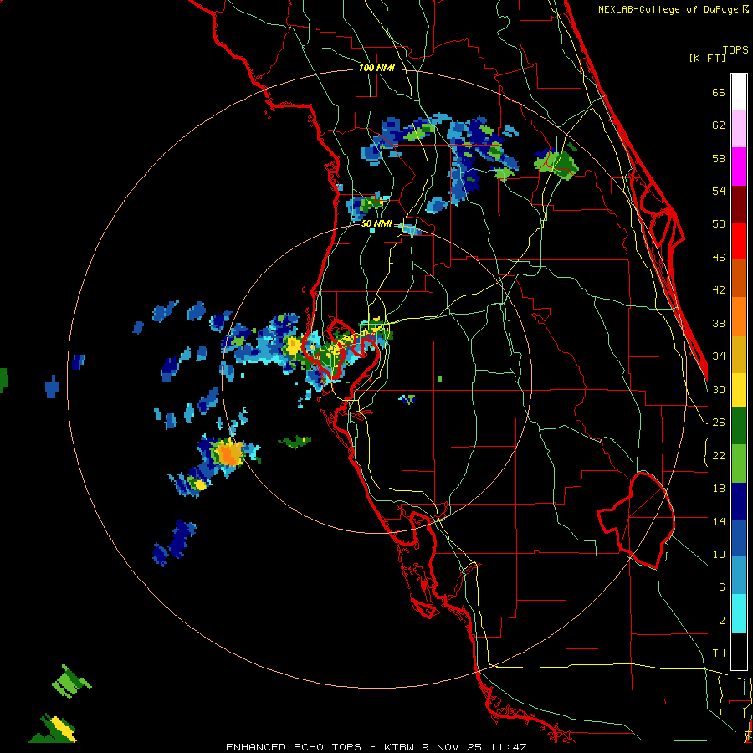Click the "[K FT]" units label
This screenshot has width=753, height=753.
(x=707, y=58)
